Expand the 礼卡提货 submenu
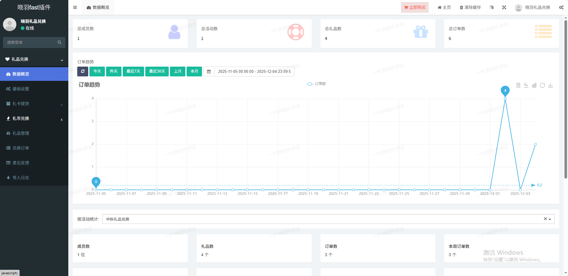 click(x=34, y=104)
